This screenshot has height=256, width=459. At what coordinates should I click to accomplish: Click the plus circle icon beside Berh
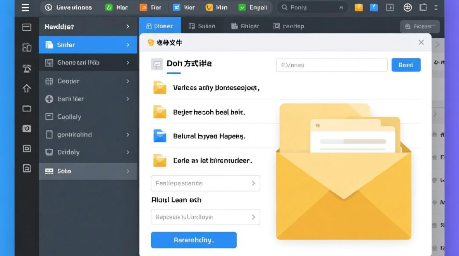coord(49,99)
